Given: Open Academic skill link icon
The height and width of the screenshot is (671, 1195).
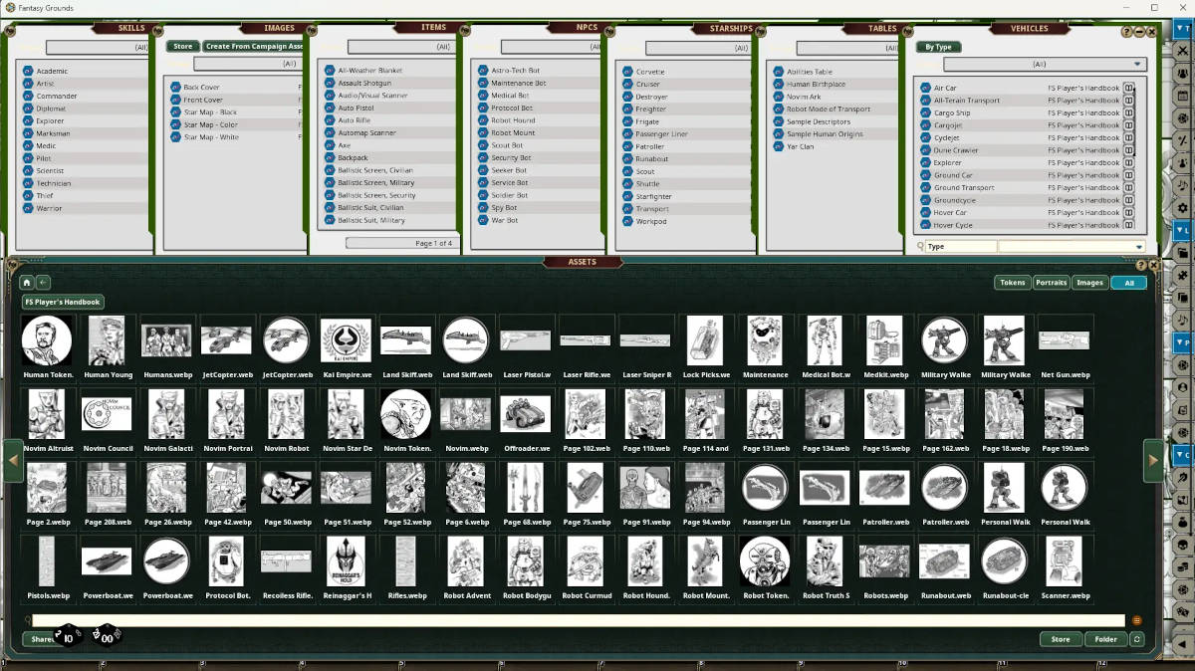Looking at the screenshot, I should [28, 71].
